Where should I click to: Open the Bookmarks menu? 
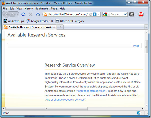coord(42,9)
